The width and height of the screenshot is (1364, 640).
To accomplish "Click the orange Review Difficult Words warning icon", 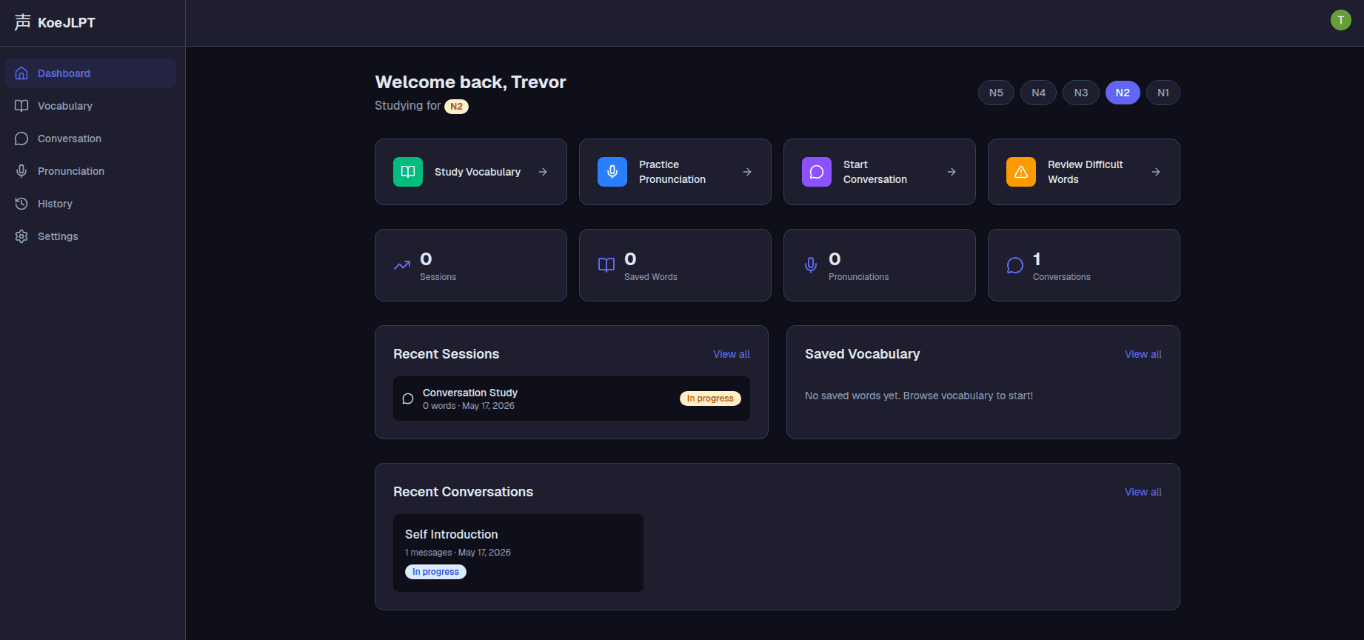I will click(1021, 172).
